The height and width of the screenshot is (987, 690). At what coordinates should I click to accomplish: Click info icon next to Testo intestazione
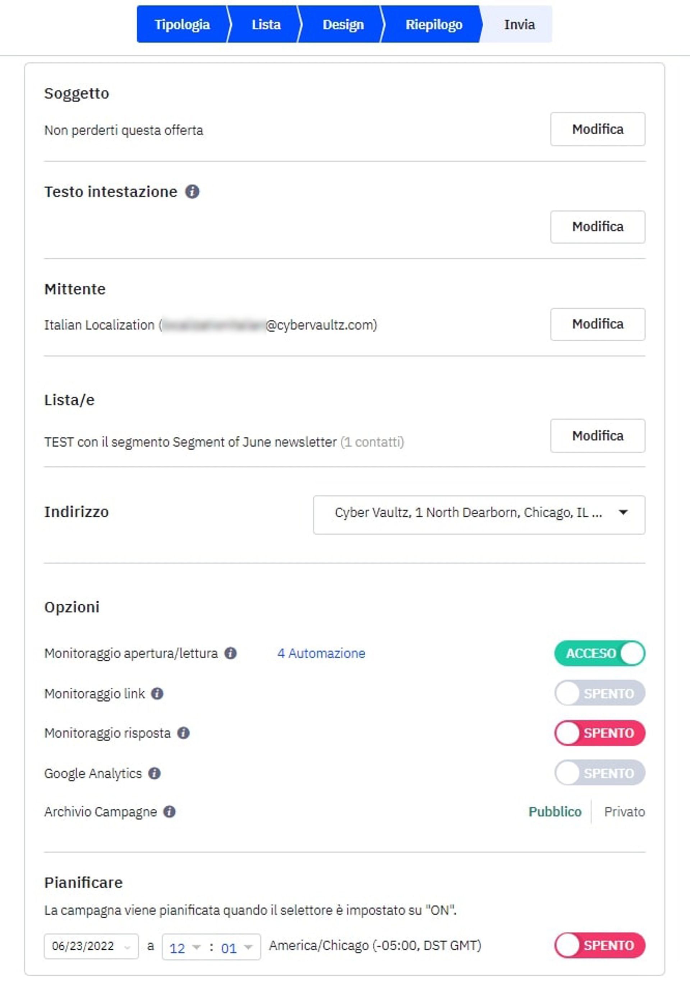click(192, 191)
